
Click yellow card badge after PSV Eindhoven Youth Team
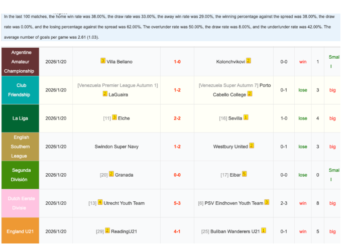tap(267, 203)
